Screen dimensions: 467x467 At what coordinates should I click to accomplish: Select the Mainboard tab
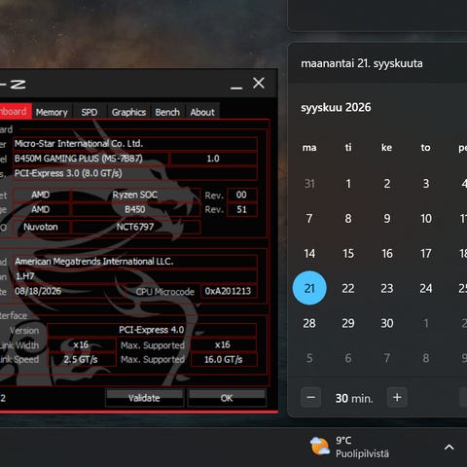[x=14, y=112]
